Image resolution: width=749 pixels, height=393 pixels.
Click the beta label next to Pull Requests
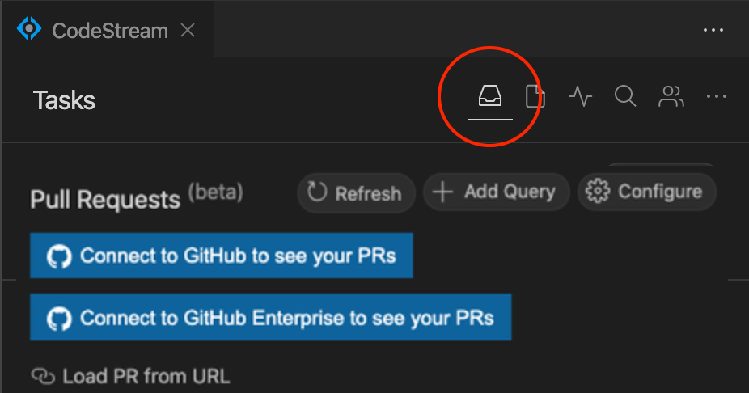click(x=215, y=193)
